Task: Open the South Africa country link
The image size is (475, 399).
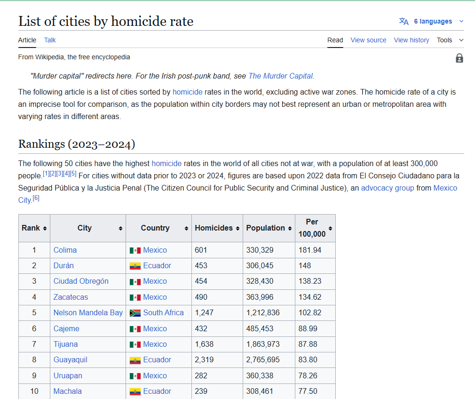Action: pos(163,312)
